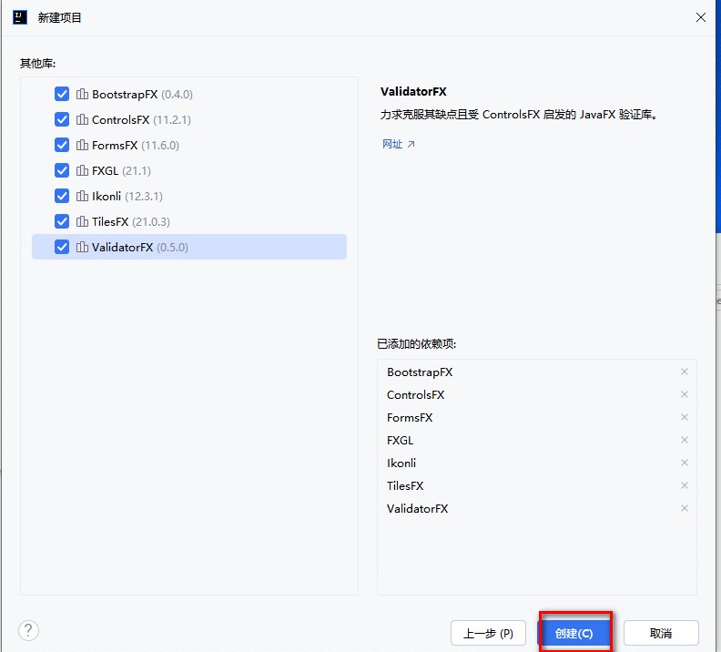This screenshot has height=652, width=721.
Task: Toggle the FormsFX checkbox
Action: coord(62,146)
